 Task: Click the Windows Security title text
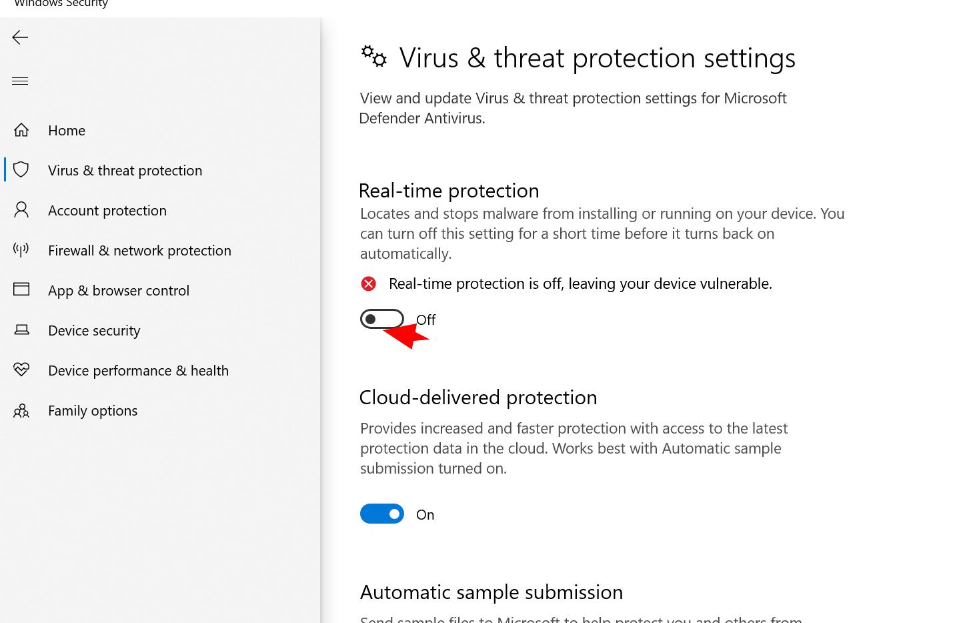click(61, 5)
